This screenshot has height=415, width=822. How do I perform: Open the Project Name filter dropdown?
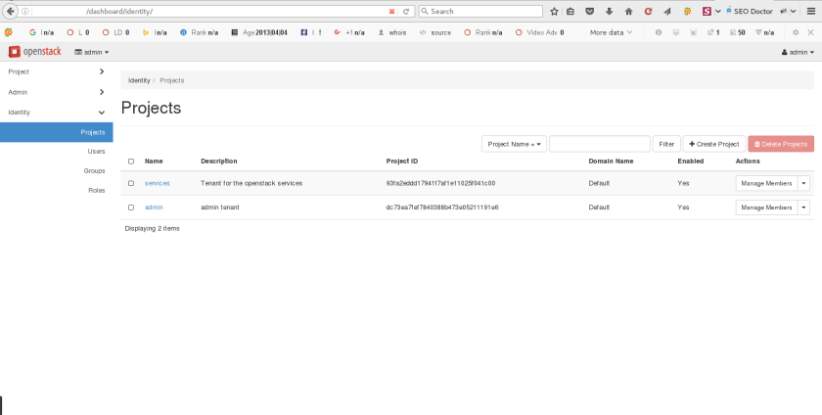514,144
